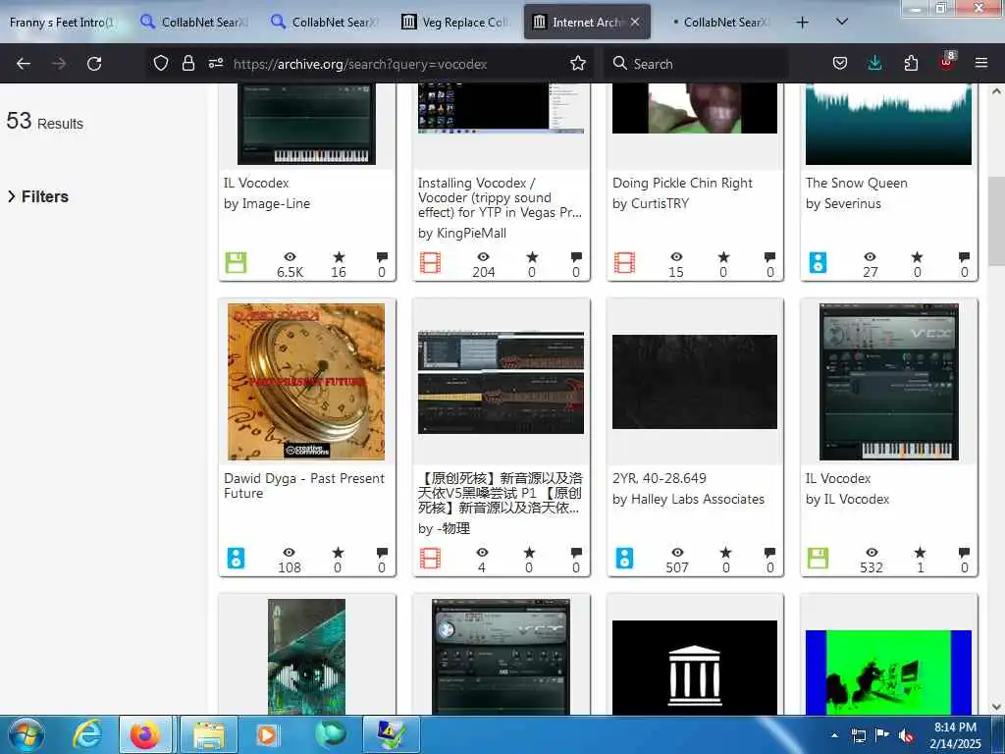Switch to the Veg Replace Coll tab

click(455, 22)
